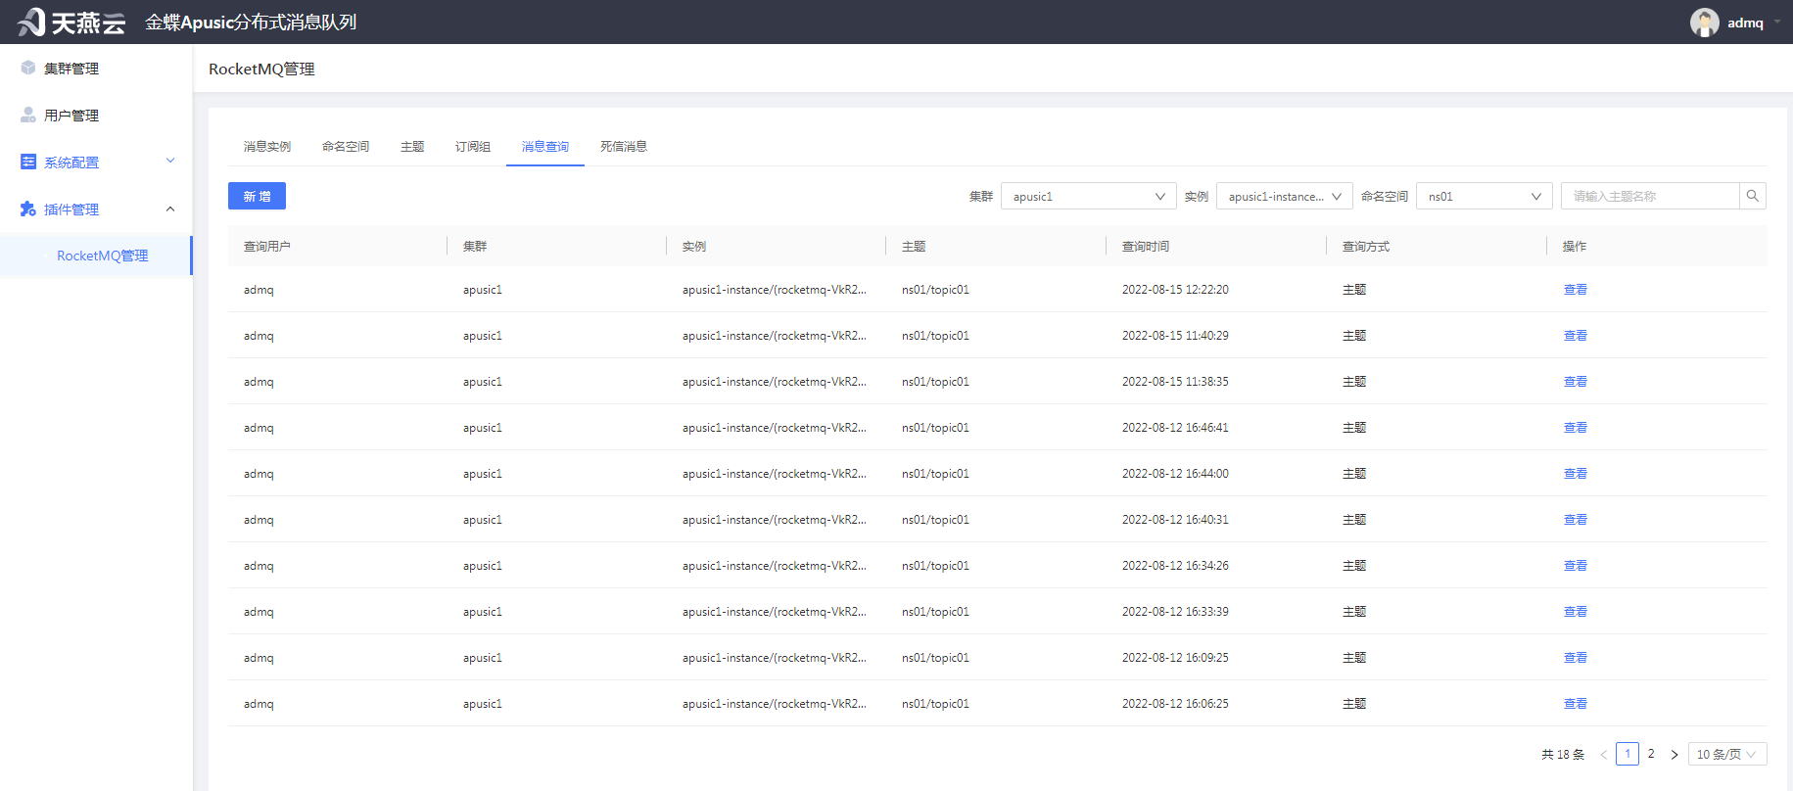Click 查看 for the 11:40:29 query
The height and width of the screenshot is (791, 1793).
(x=1576, y=335)
